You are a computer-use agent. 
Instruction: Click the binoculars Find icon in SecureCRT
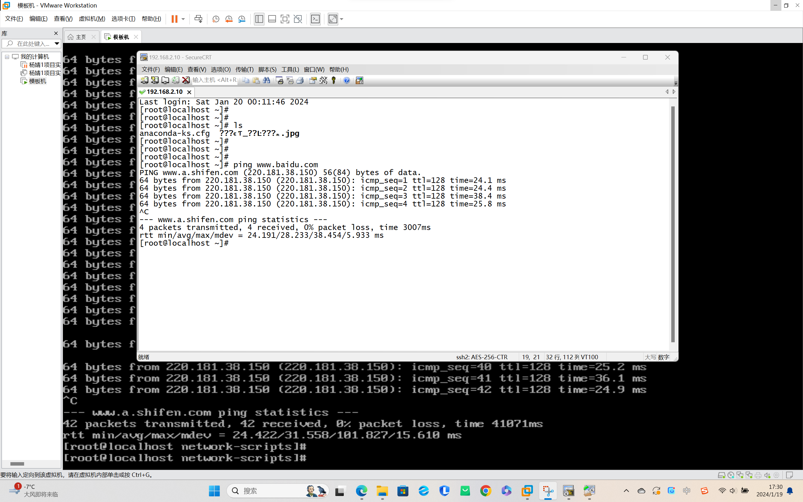(266, 80)
